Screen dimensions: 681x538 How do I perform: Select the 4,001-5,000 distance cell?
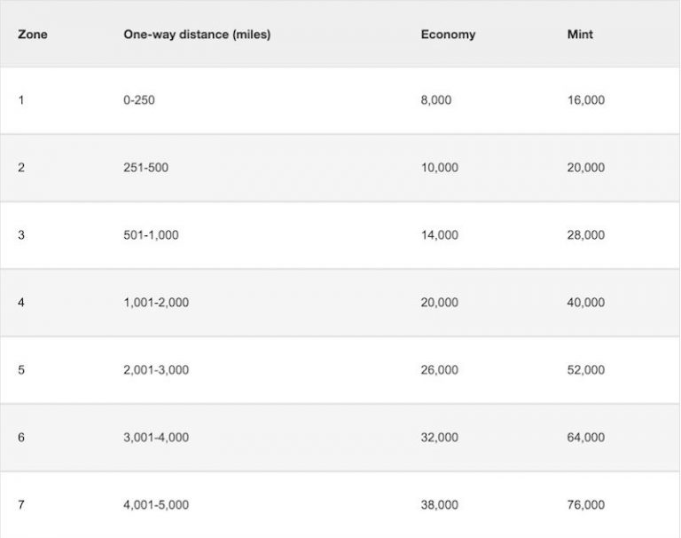click(x=156, y=504)
